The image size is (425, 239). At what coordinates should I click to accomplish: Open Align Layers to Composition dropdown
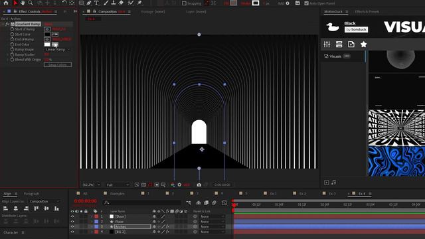(x=44, y=201)
